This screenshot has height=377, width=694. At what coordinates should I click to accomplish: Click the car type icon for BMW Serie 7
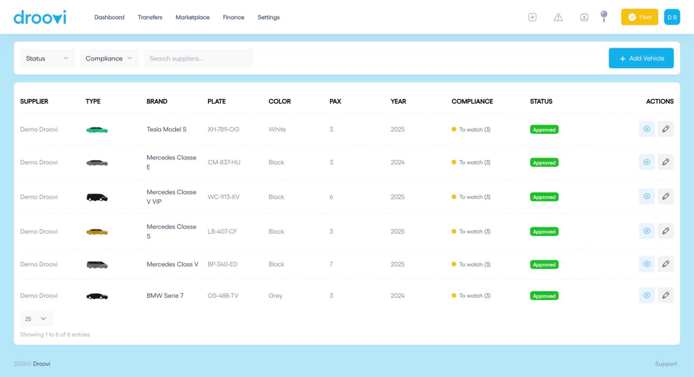click(97, 296)
